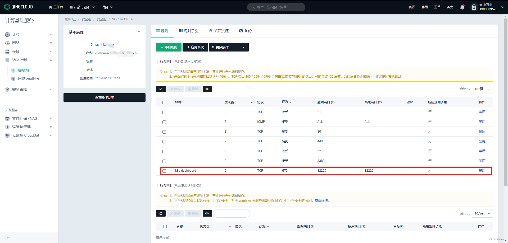Switch to 规则 tab
The height and width of the screenshot is (243, 508).
162,31
